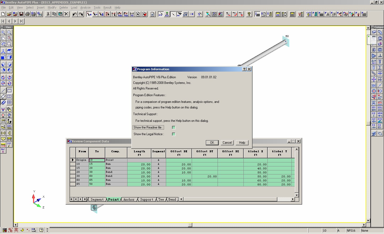The image size is (384, 234).
Task: Click the Global X ft column header
Action: coord(255,153)
